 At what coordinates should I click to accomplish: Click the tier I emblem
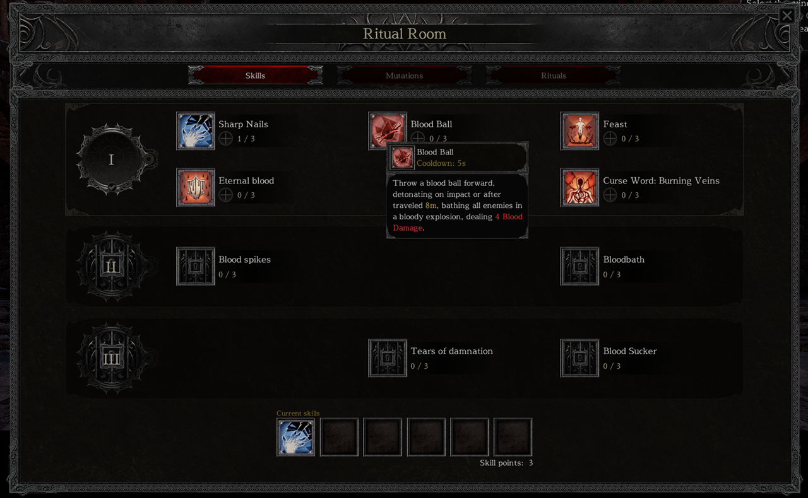tap(112, 159)
